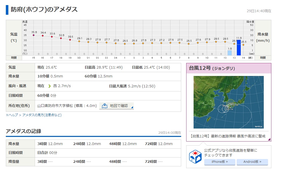Image resolution: width=282 pixels, height=174 pixels.
Task: Click 日最大風速 5.2m/s (12:50) value
Action: click(132, 86)
